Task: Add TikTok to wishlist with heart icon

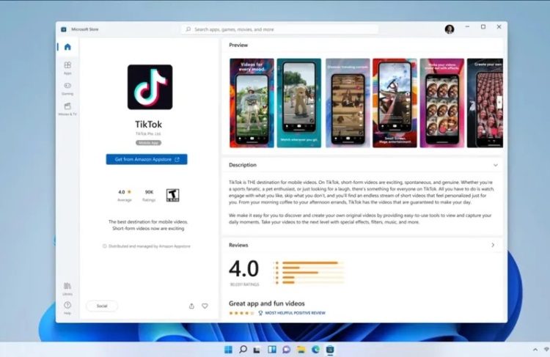Action: [x=205, y=306]
